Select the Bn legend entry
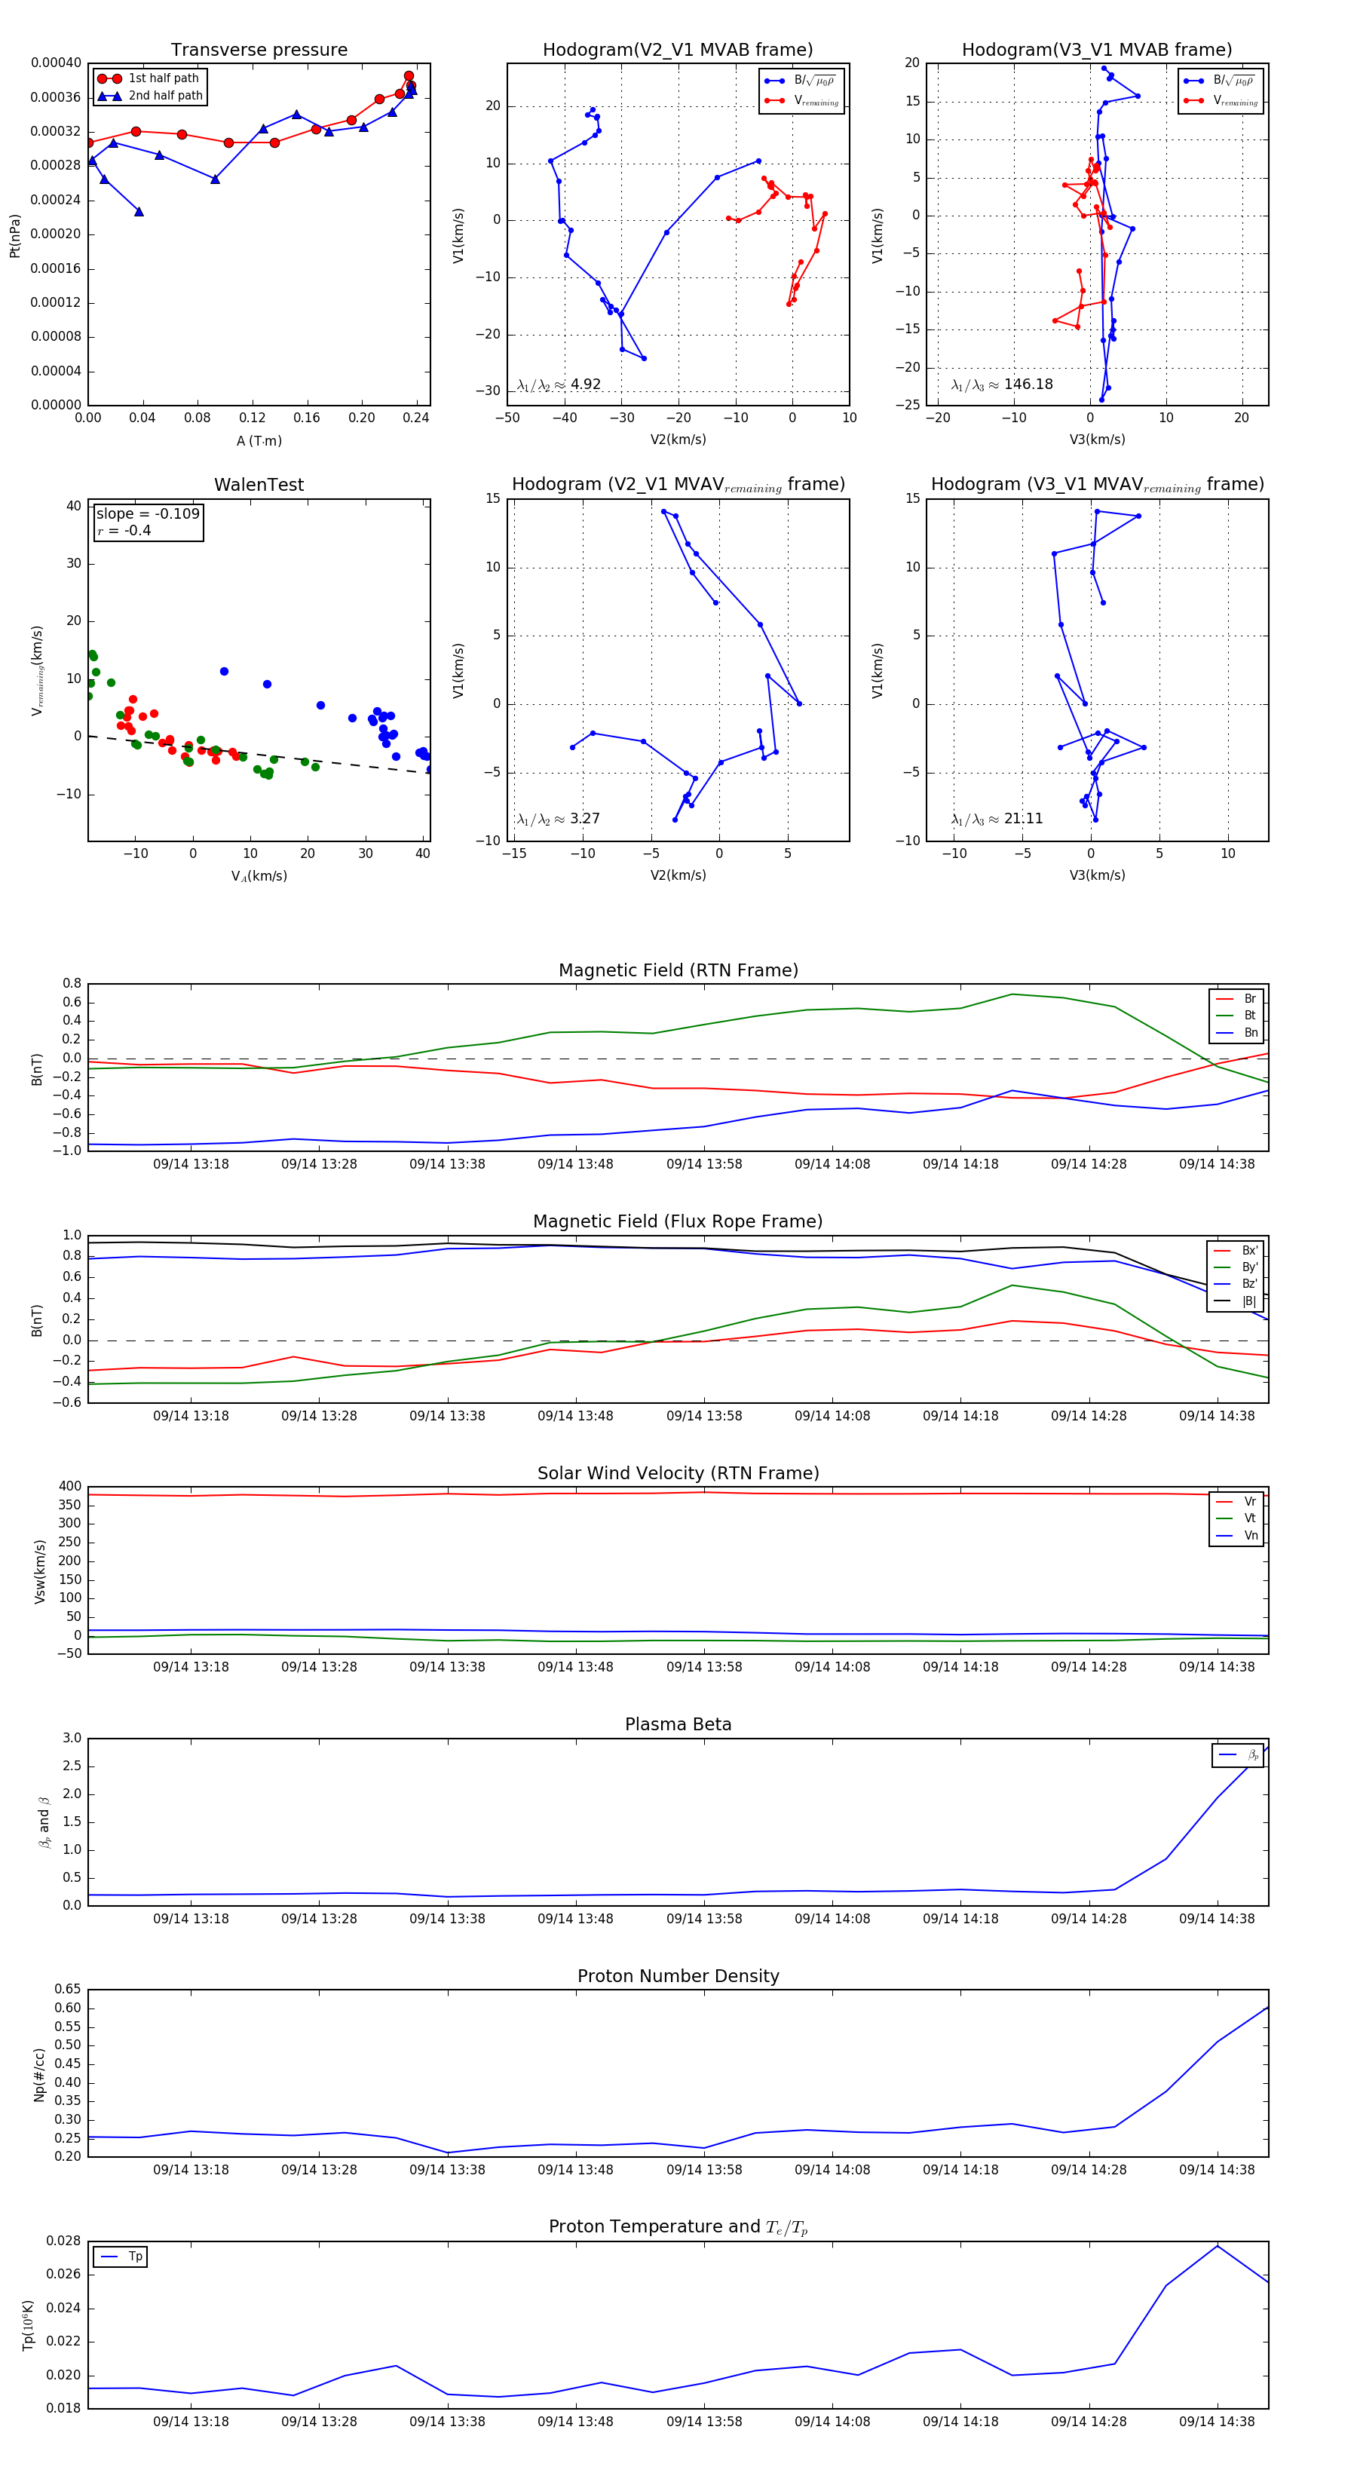This screenshot has height=2488, width=1357. pyautogui.click(x=1237, y=1032)
